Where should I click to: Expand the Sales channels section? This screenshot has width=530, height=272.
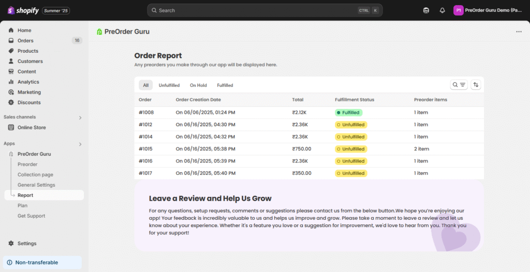coord(80,117)
